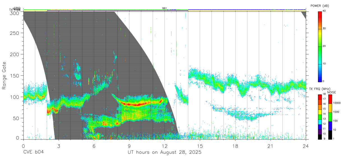Click the POWER (dB) legend title
The image size is (344, 158).
320,6
